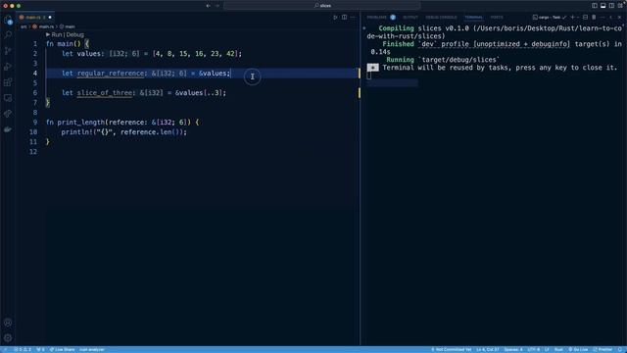Toggle the primary side bar layout icon
627x353 pixels.
point(595,6)
